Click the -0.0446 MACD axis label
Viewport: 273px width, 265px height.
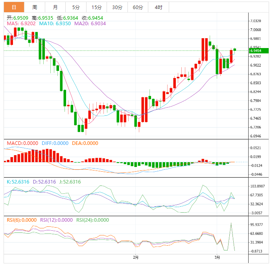point(256,174)
